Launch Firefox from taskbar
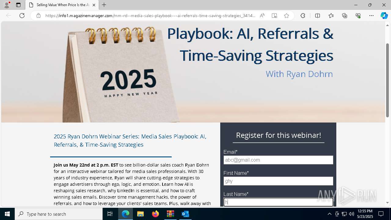This screenshot has height=220, width=391. (x=155, y=214)
